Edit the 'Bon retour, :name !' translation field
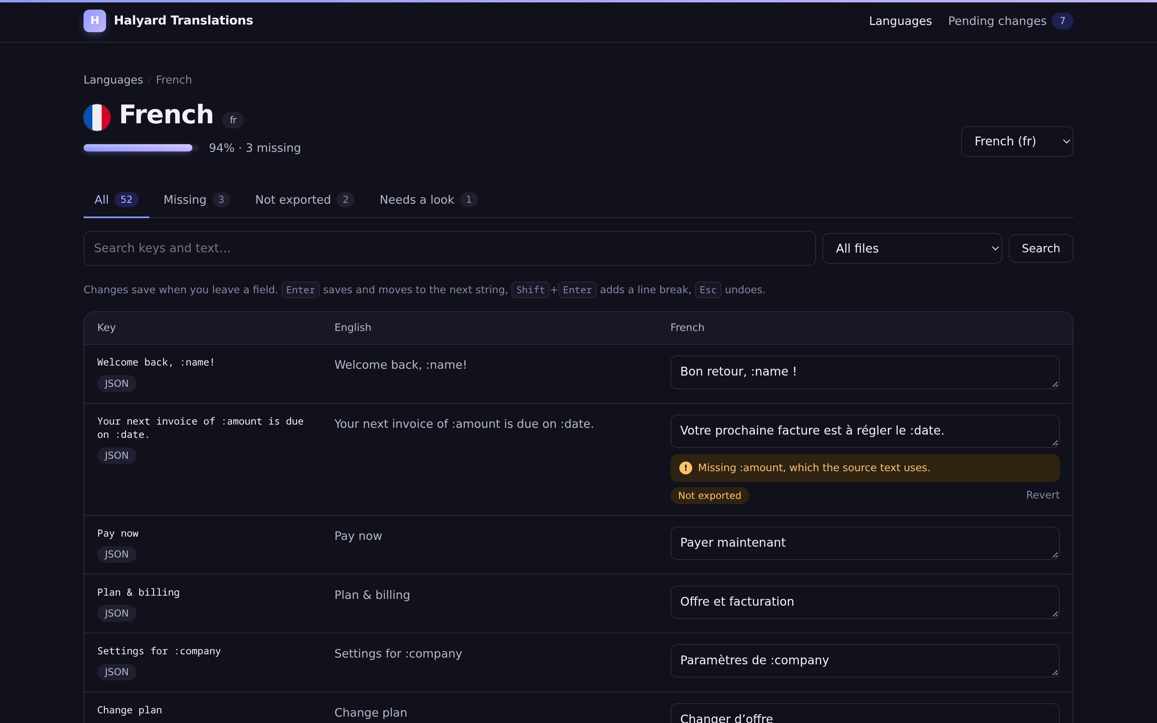This screenshot has width=1157, height=723. pos(865,372)
